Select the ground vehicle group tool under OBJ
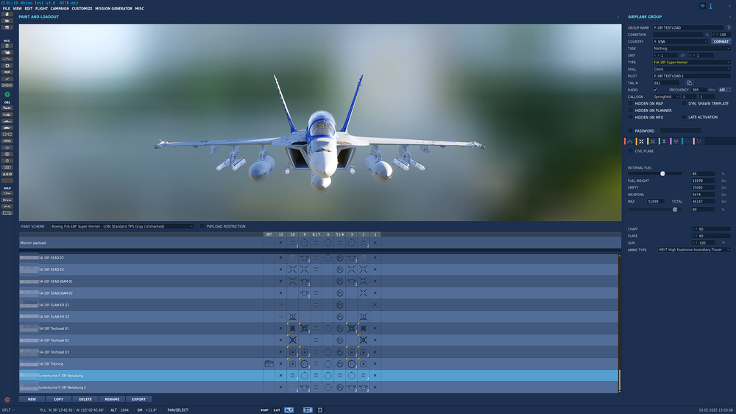 click(x=7, y=127)
